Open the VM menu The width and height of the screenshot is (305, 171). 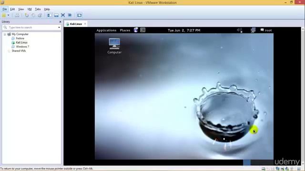pos(30,9)
